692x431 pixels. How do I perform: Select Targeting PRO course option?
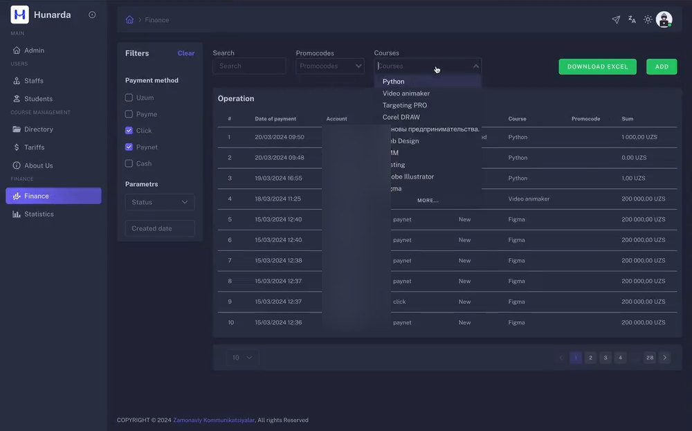[428, 105]
